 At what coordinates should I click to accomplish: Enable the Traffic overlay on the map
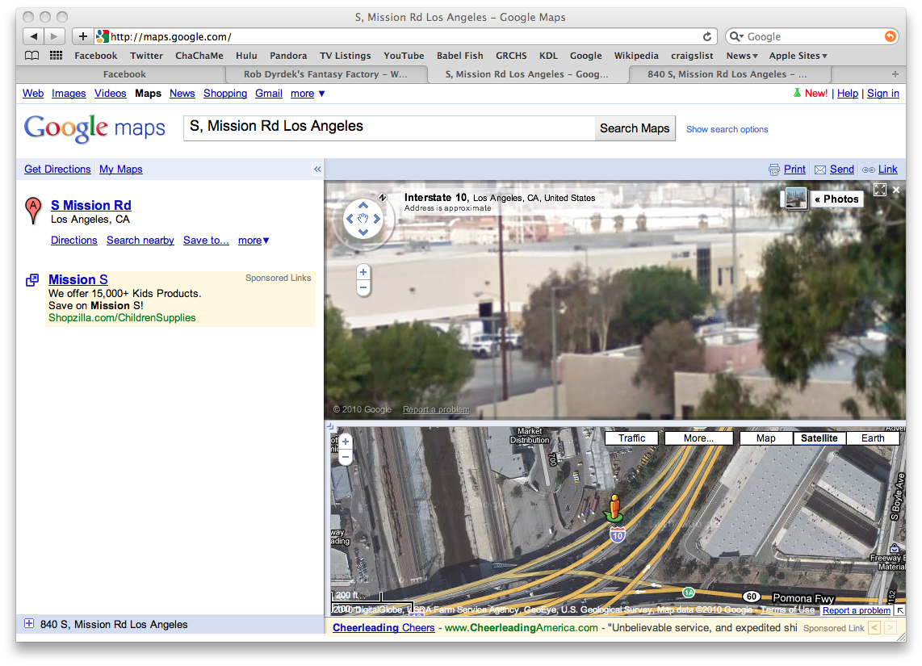click(632, 438)
